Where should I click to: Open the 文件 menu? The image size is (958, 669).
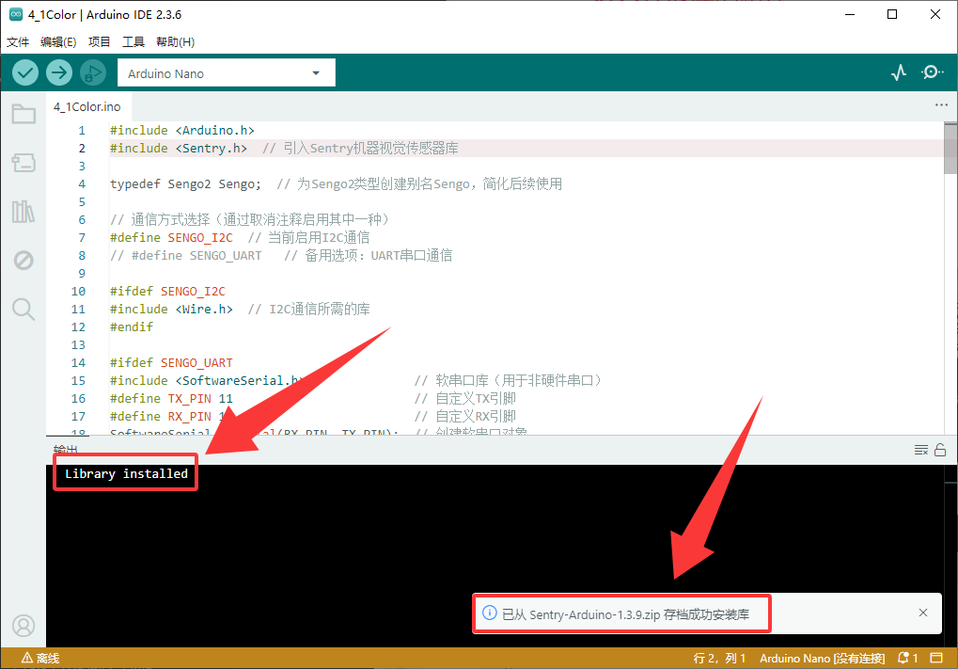18,41
